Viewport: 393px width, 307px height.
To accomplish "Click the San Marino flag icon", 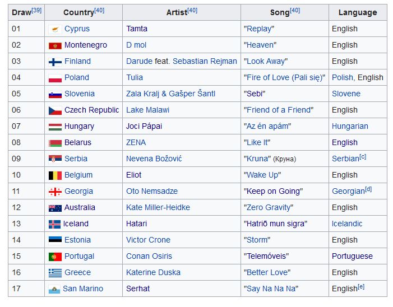I will pyautogui.click(x=54, y=289).
